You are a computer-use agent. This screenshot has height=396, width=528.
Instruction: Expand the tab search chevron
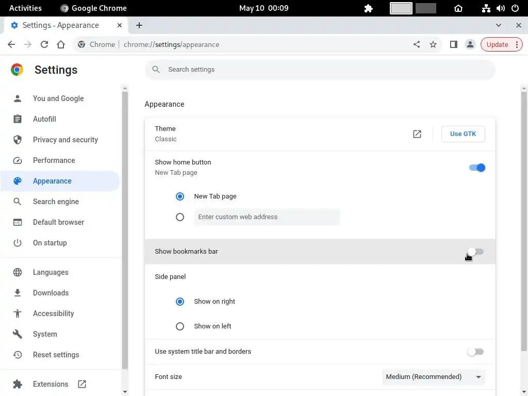tap(499, 25)
